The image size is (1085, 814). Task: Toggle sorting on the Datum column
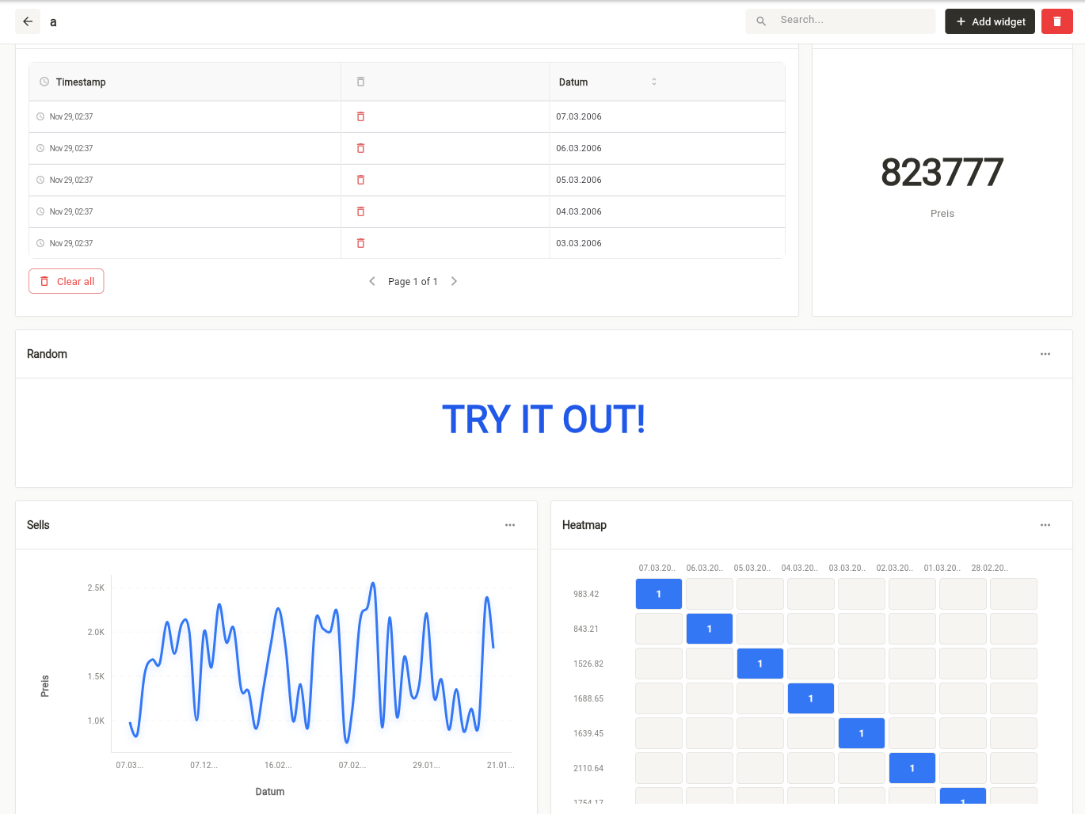(x=653, y=82)
